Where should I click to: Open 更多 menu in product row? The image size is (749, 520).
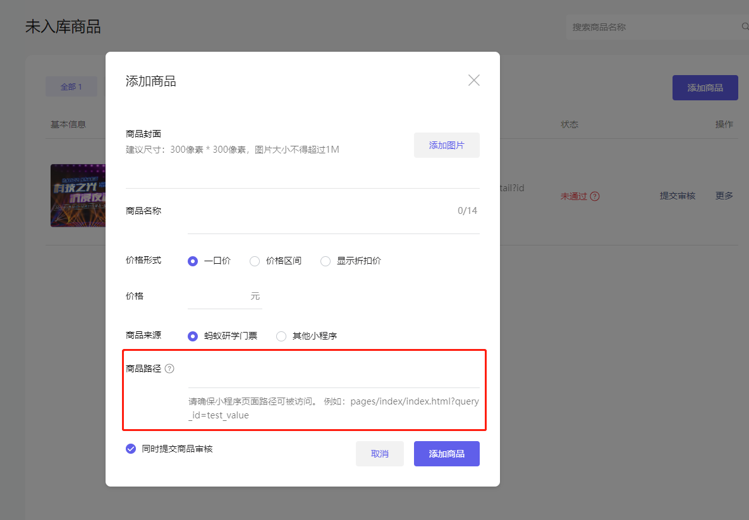(x=724, y=196)
